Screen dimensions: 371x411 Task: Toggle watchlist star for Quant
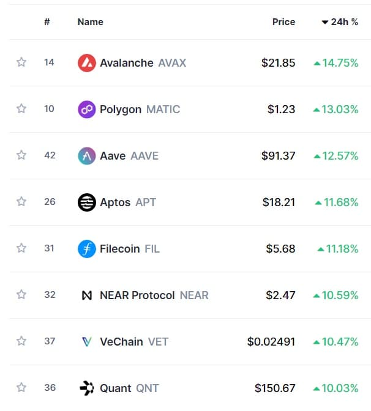point(21,387)
